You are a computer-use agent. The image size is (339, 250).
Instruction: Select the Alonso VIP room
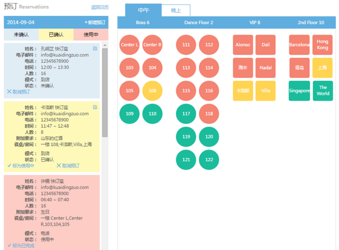point(243,45)
